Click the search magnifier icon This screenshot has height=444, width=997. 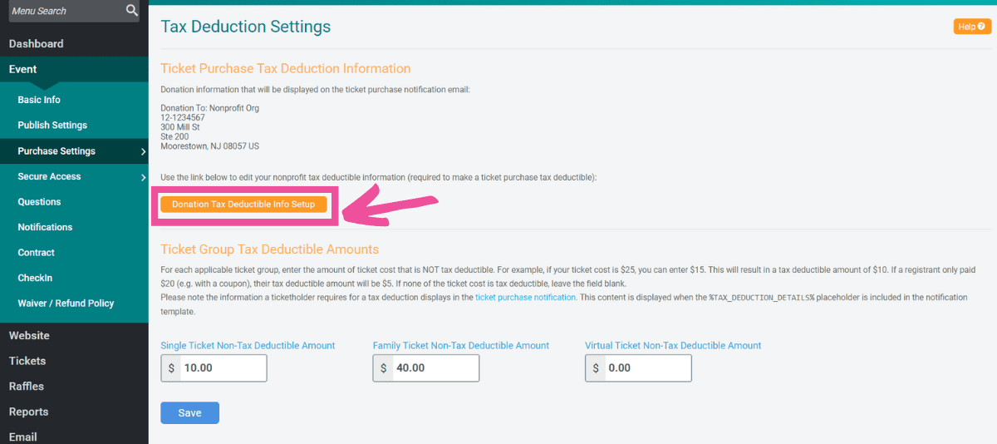131,11
